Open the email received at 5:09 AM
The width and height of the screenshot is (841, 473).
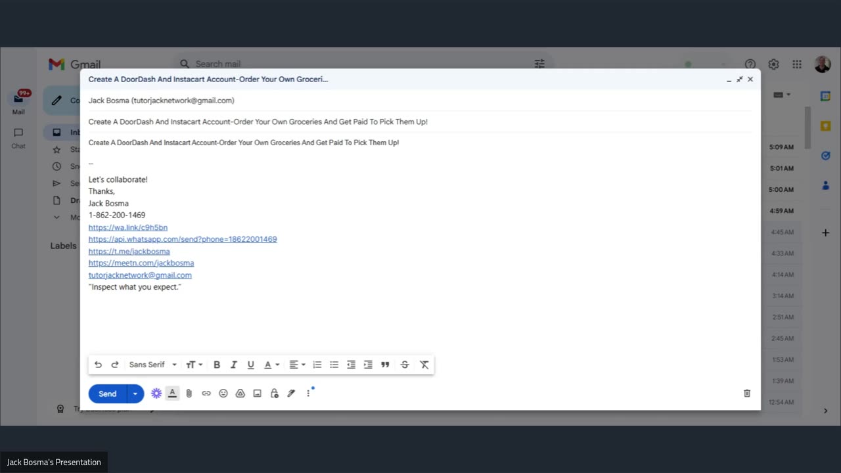pyautogui.click(x=781, y=147)
